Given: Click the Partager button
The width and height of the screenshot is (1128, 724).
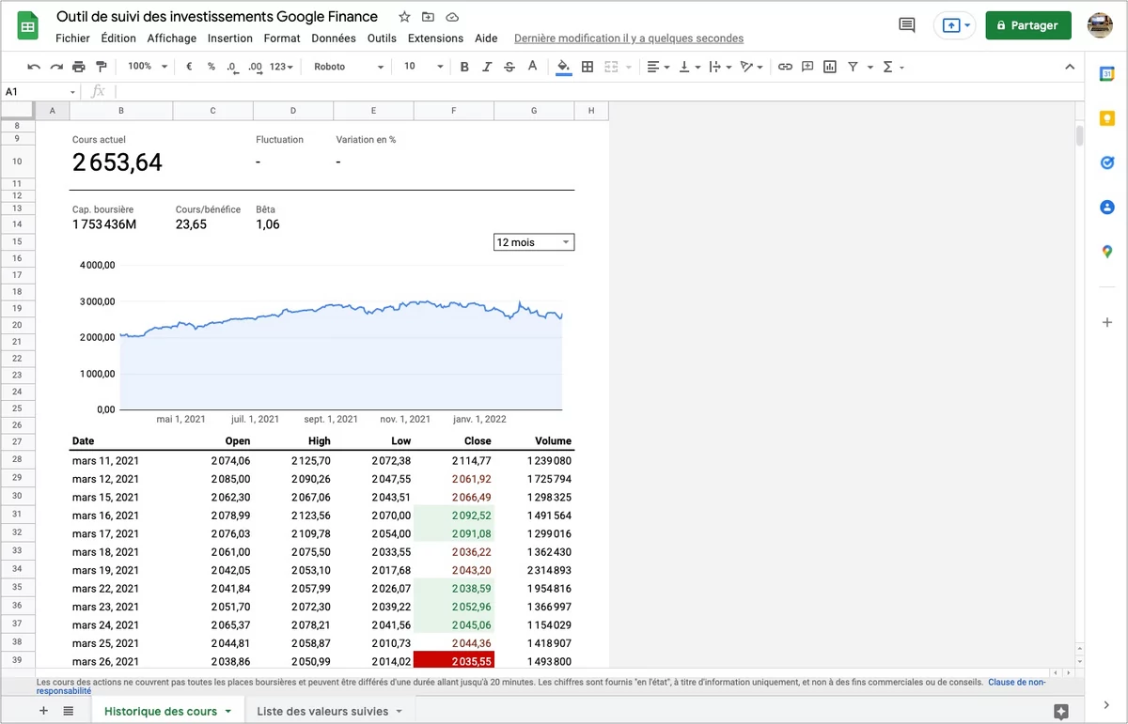Looking at the screenshot, I should [x=1028, y=25].
